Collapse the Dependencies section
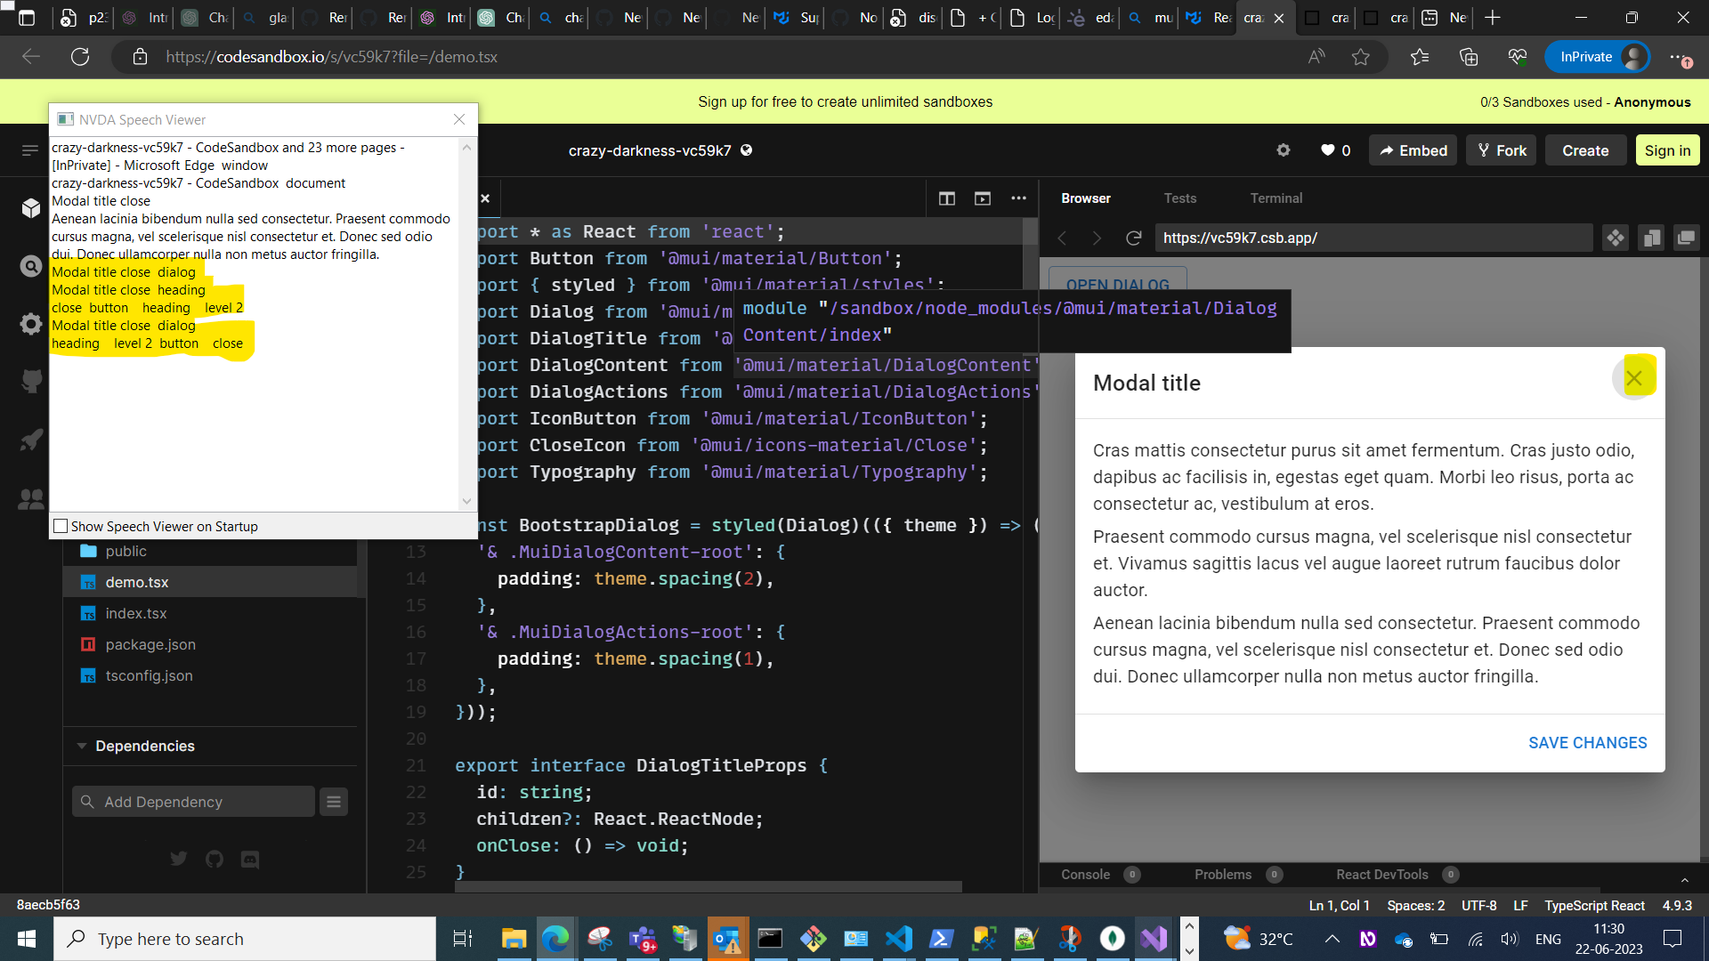 (82, 746)
